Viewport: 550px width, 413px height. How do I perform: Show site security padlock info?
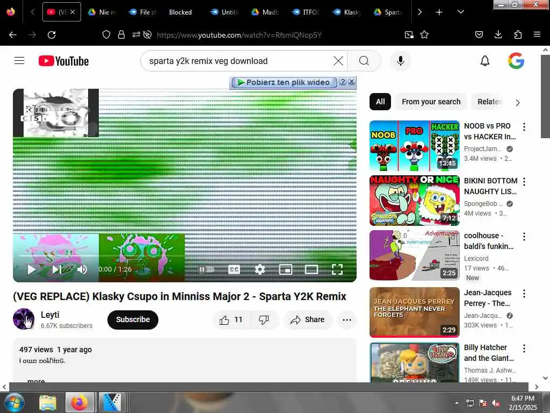pyautogui.click(x=121, y=34)
